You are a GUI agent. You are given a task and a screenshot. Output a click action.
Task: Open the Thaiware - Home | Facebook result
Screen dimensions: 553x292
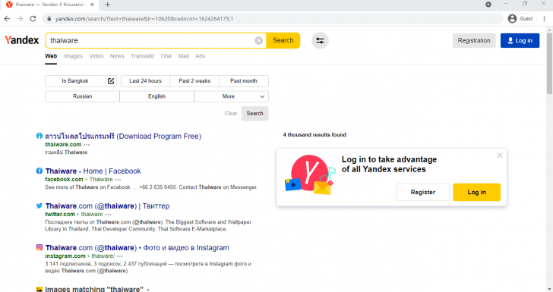[93, 171]
